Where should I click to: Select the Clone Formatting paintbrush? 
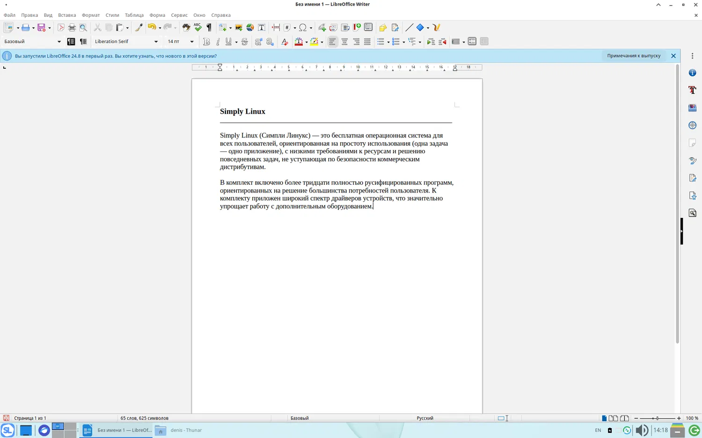pos(139,28)
